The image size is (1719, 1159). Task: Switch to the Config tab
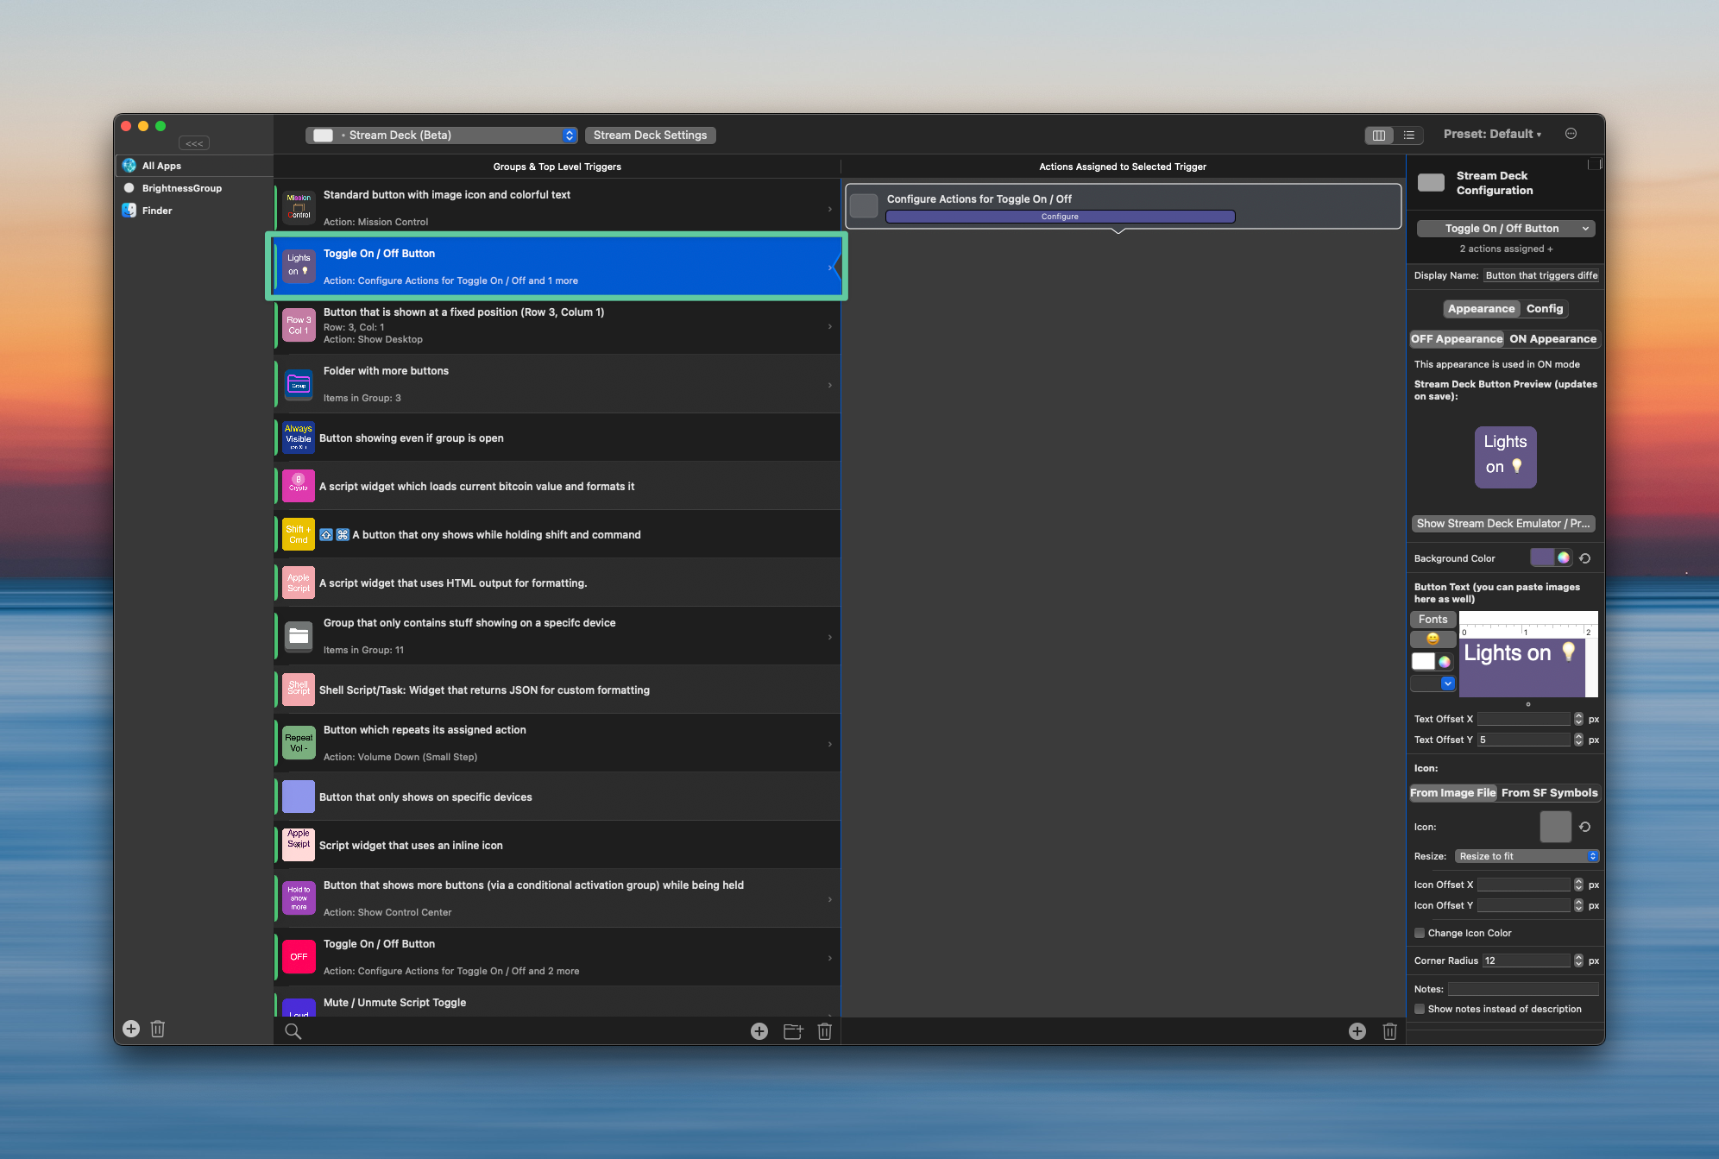[x=1544, y=309]
